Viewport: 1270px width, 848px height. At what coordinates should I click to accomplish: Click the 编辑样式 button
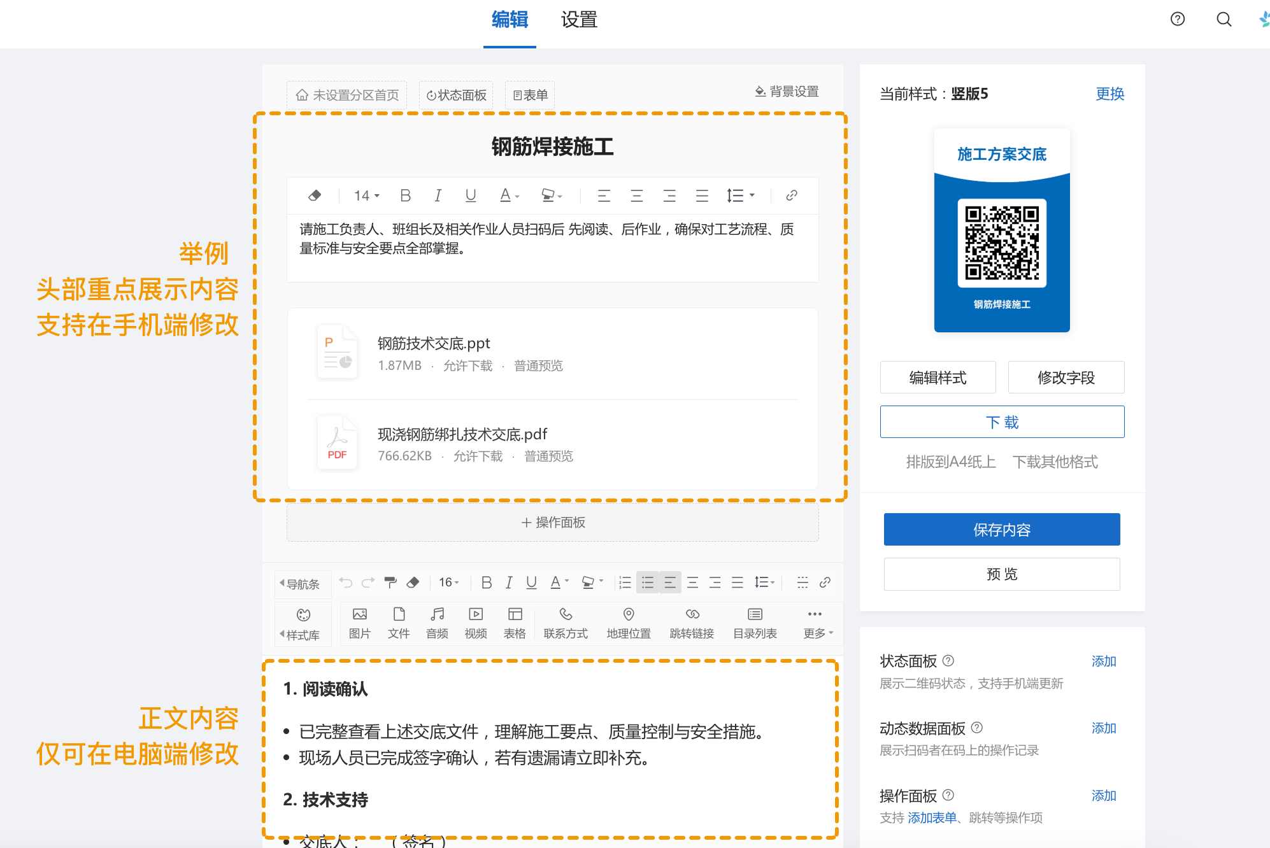coord(938,378)
